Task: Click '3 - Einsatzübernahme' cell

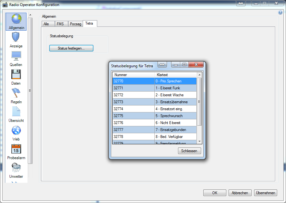Action: pos(176,102)
